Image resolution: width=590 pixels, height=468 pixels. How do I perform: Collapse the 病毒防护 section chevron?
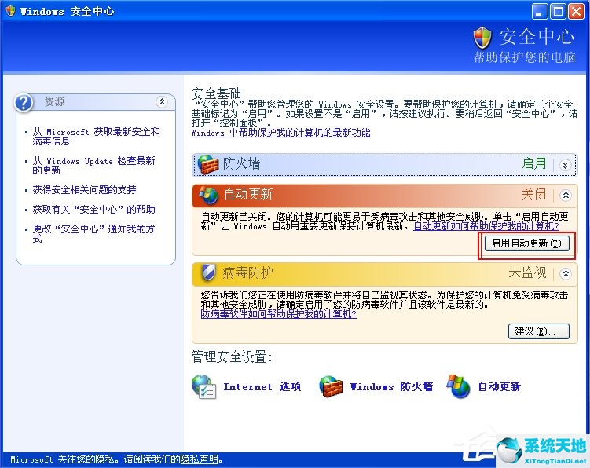click(566, 273)
